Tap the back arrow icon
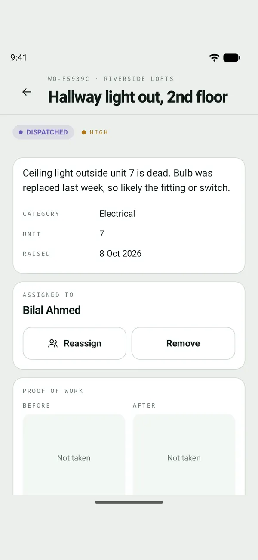Image resolution: width=258 pixels, height=560 pixels. [x=27, y=92]
